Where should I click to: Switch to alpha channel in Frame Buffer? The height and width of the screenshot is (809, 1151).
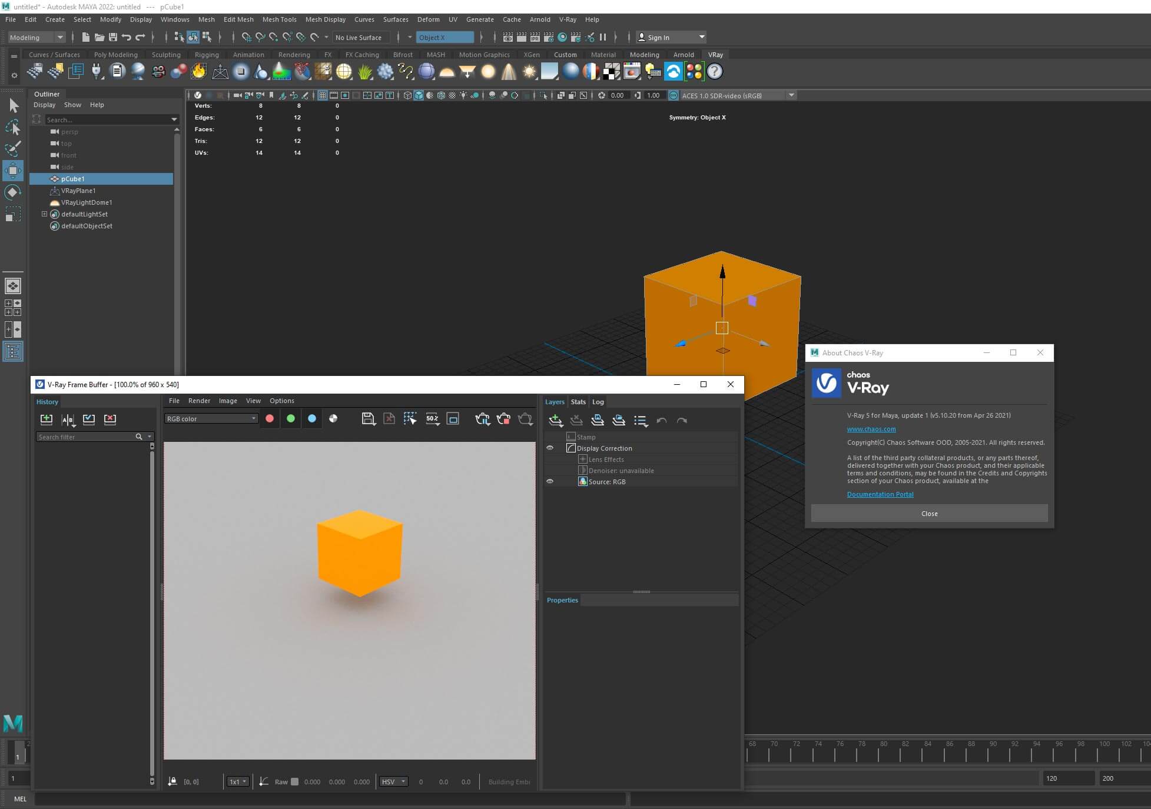tap(333, 418)
